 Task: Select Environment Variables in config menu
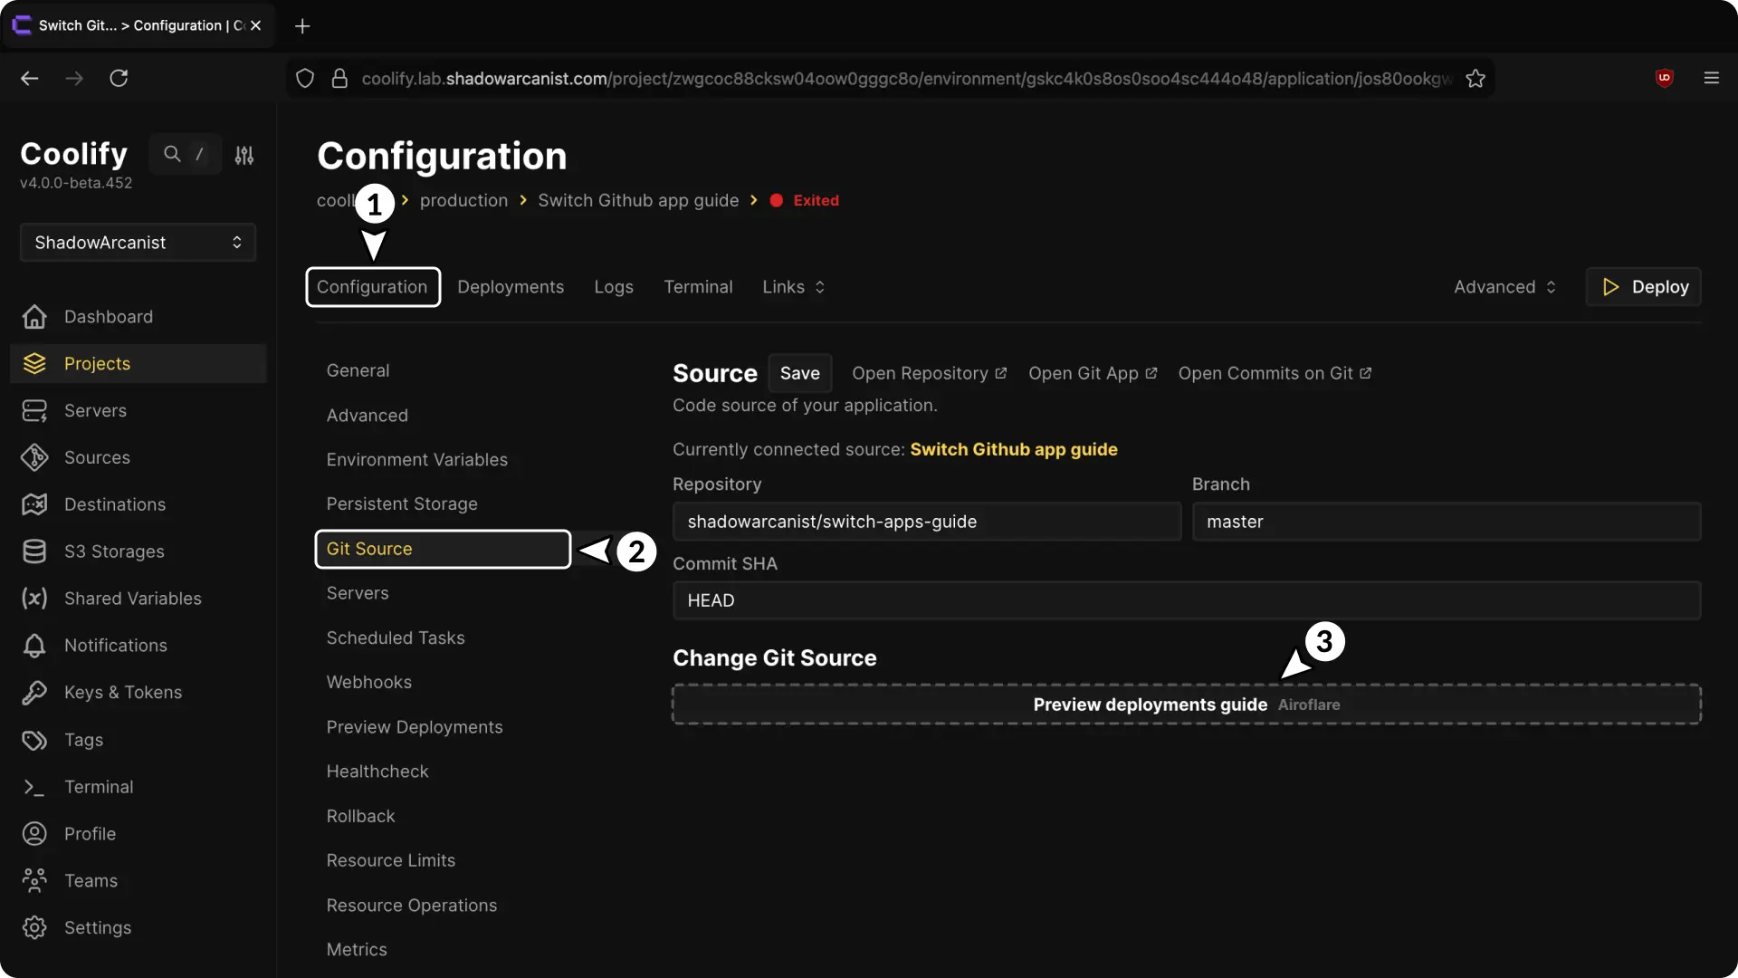tap(416, 460)
